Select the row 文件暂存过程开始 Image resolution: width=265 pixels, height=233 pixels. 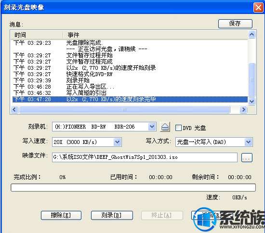coord(130,55)
